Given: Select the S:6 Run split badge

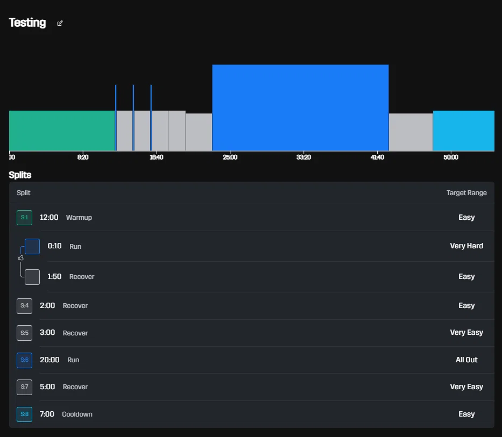Looking at the screenshot, I should click(24, 360).
